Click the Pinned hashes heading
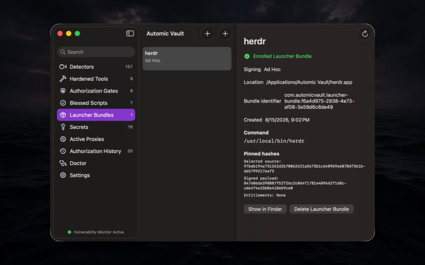The height and width of the screenshot is (265, 425). 261,154
